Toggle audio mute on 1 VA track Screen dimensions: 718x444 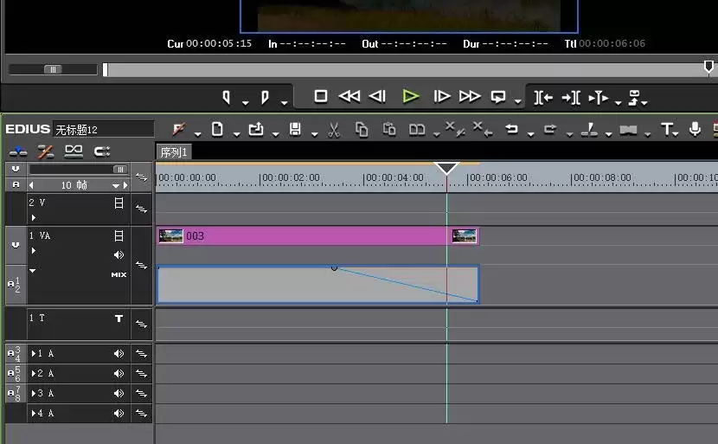[119, 254]
